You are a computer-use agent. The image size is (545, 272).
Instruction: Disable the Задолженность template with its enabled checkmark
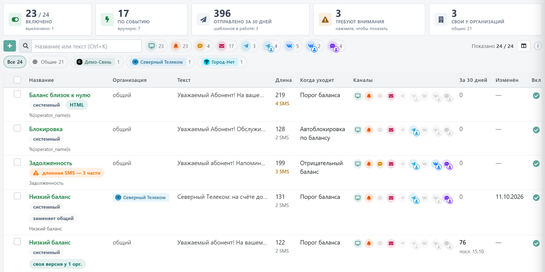point(536,164)
